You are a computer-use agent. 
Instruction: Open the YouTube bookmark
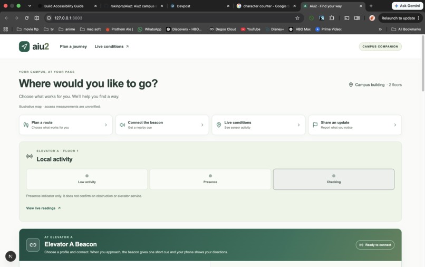pos(250,29)
